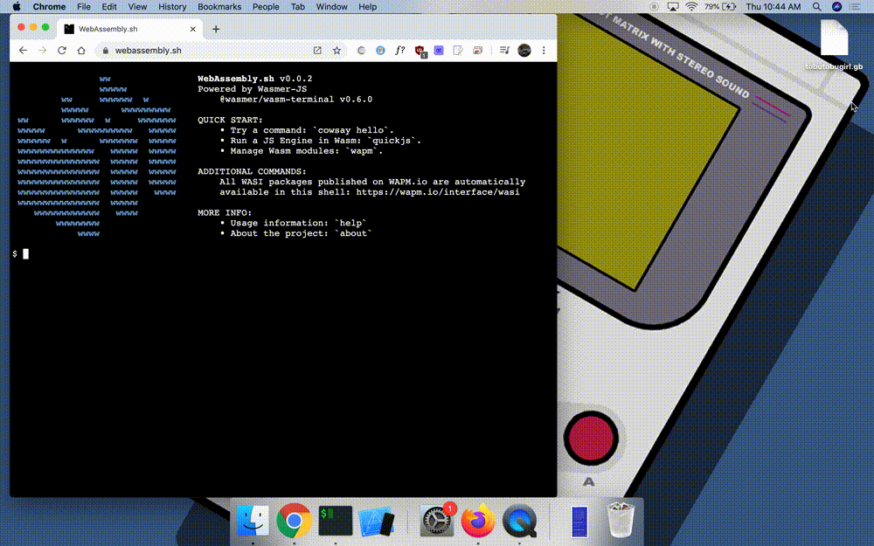Click the open-in-new-window icon in address bar
The image size is (874, 546).
[x=317, y=50]
